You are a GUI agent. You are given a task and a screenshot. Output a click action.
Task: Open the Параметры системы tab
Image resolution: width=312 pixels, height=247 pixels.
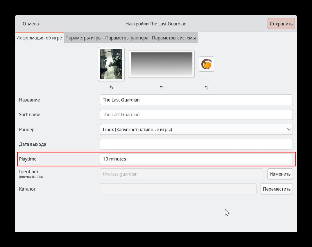click(x=174, y=38)
